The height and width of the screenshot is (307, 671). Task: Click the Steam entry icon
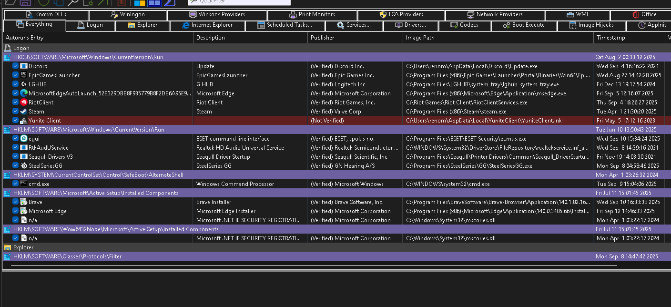(x=24, y=112)
